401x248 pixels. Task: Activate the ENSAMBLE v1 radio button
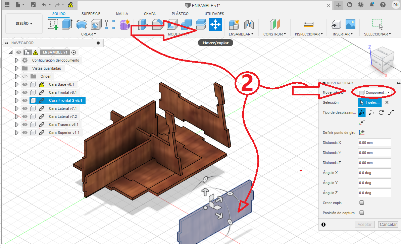click(73, 52)
